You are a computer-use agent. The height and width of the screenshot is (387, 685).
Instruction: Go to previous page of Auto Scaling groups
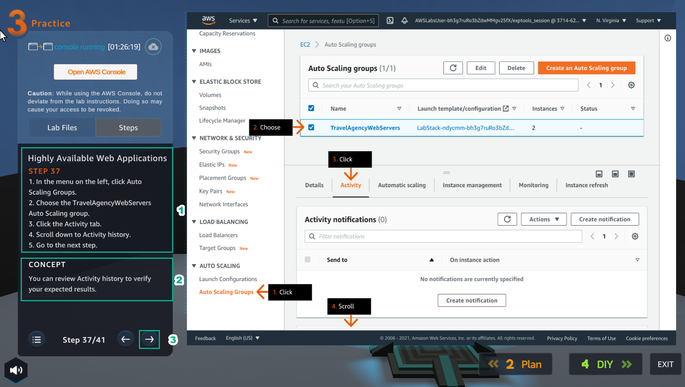pyautogui.click(x=589, y=85)
